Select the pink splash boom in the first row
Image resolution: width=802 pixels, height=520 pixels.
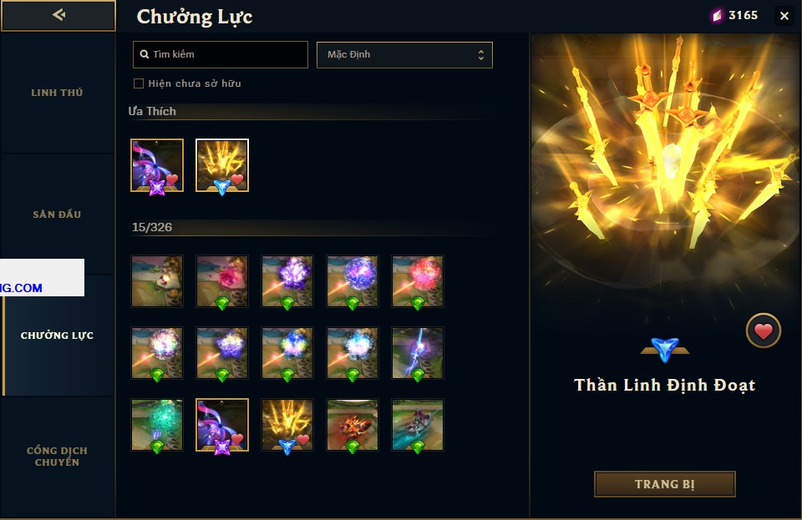click(x=222, y=281)
